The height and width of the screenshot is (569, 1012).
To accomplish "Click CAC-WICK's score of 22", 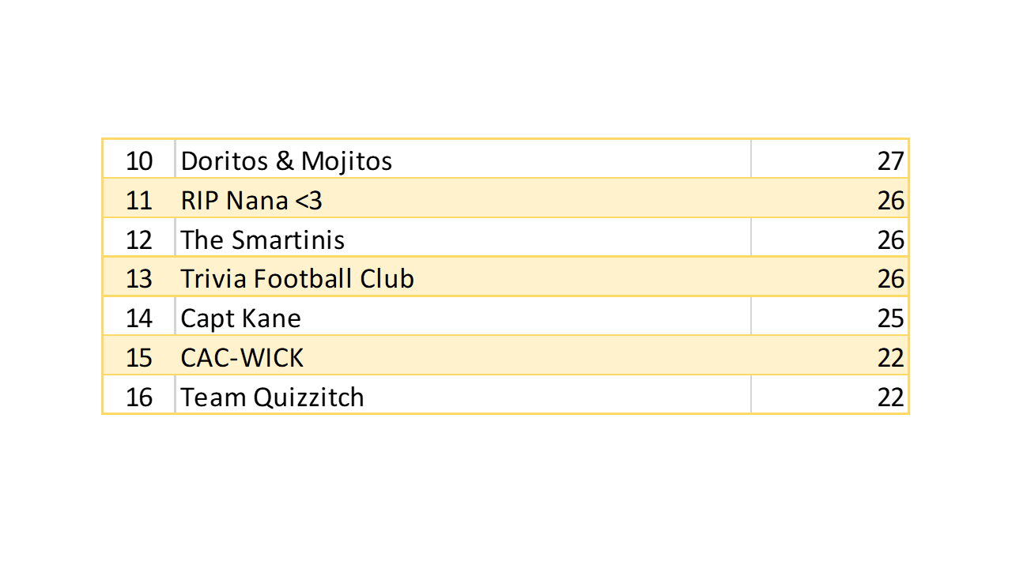I will tap(890, 358).
